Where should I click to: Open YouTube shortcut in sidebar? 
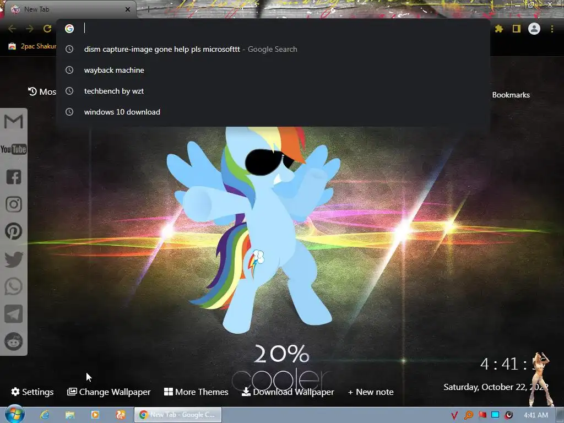[14, 149]
